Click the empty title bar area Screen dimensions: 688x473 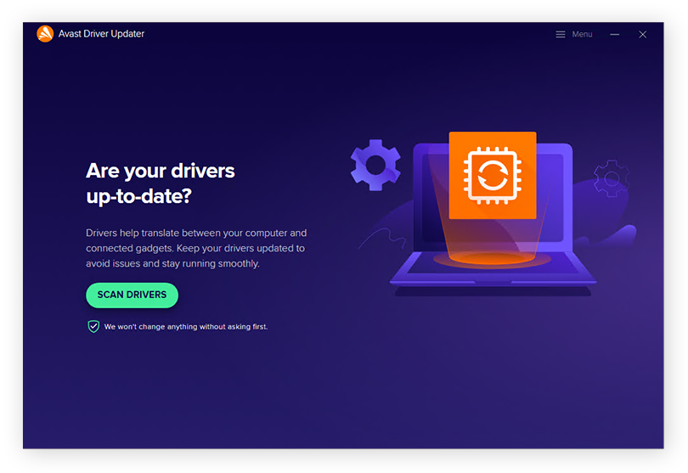click(340, 34)
